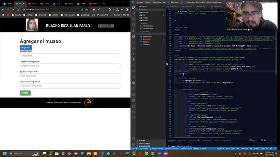Open the gaming bookmarks folder
This screenshot has height=157, width=280.
53,15
